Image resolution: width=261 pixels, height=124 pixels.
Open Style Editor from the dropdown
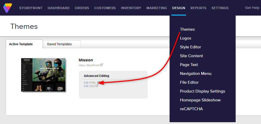[190, 47]
